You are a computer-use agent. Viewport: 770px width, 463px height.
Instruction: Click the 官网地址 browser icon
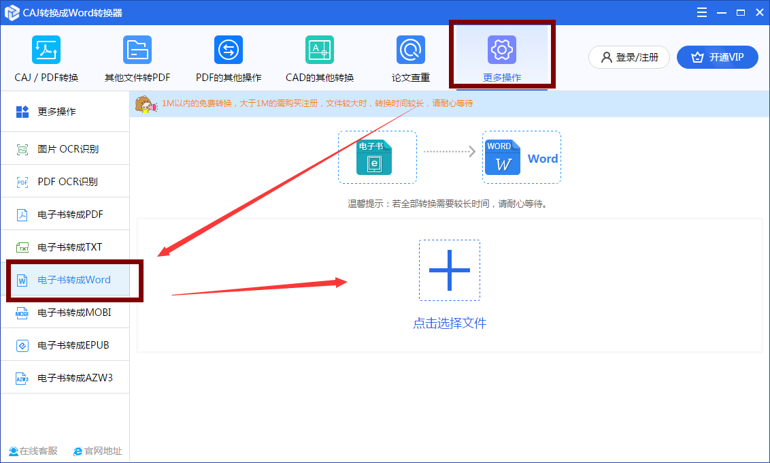(x=78, y=451)
